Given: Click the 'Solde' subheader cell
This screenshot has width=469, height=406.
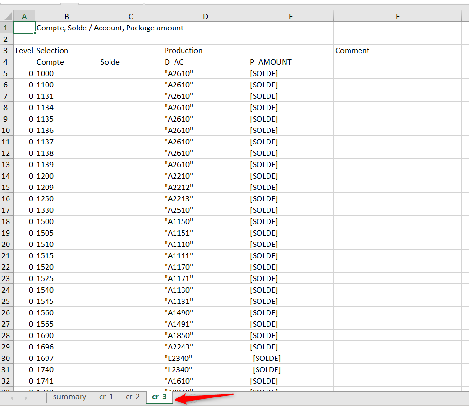Looking at the screenshot, I should 131,62.
